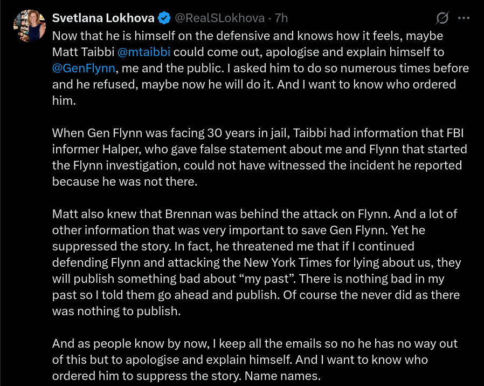Click the paragraph beginning 'Now that he is himself'
The width and height of the screenshot is (484, 386).
click(x=260, y=68)
